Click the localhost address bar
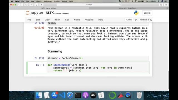Viewport: 178px width, 100px height. coord(89,5)
